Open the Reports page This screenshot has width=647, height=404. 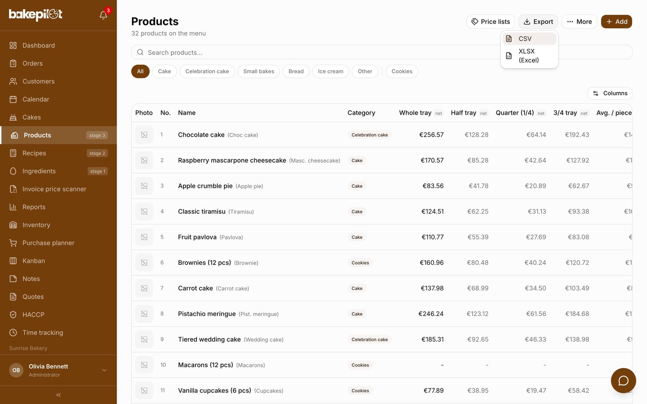(x=58, y=207)
